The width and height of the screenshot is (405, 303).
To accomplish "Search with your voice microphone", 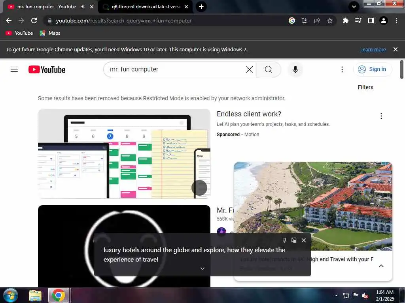I will pyautogui.click(x=295, y=69).
